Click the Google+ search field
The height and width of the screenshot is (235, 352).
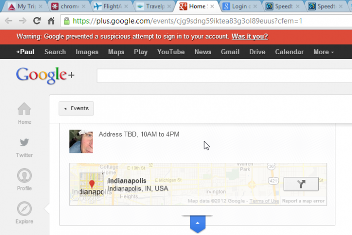(224, 76)
